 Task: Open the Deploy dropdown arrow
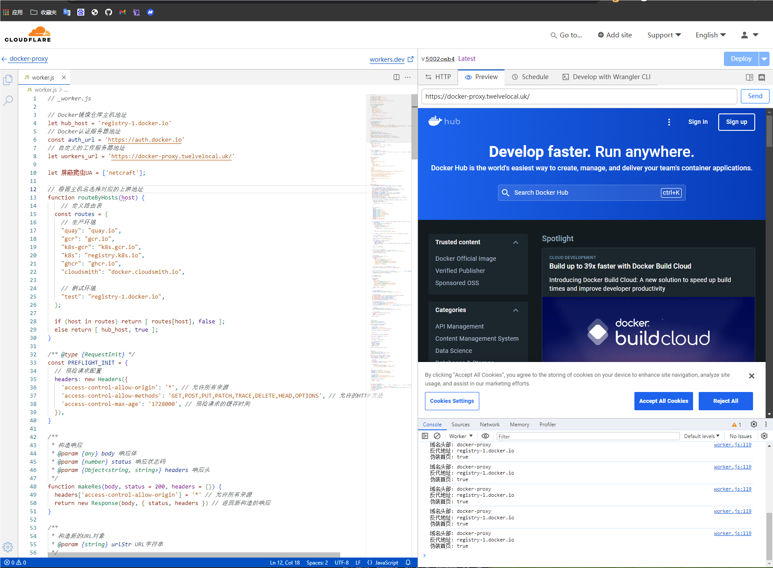click(x=764, y=59)
